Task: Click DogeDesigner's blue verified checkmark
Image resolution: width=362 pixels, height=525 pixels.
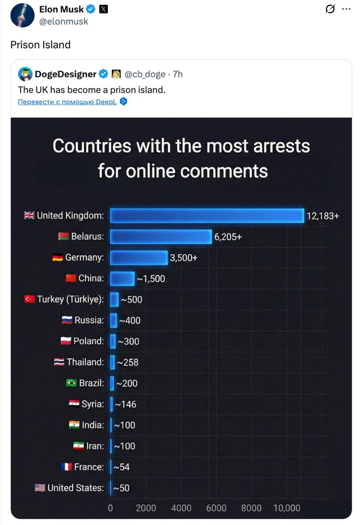Action: click(104, 74)
